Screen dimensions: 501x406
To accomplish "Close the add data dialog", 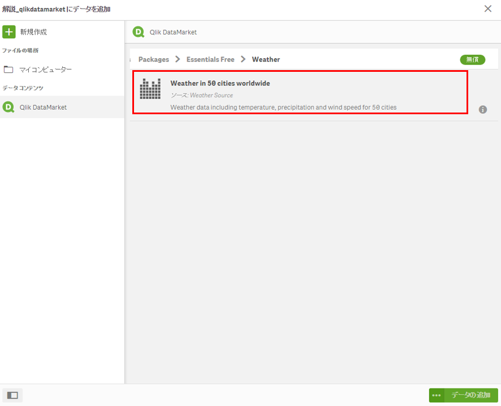I will (488, 8).
